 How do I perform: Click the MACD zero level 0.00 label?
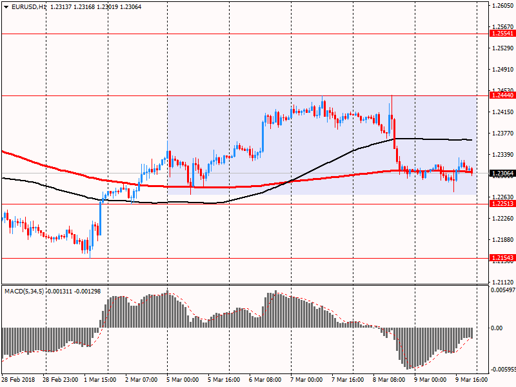pos(497,328)
